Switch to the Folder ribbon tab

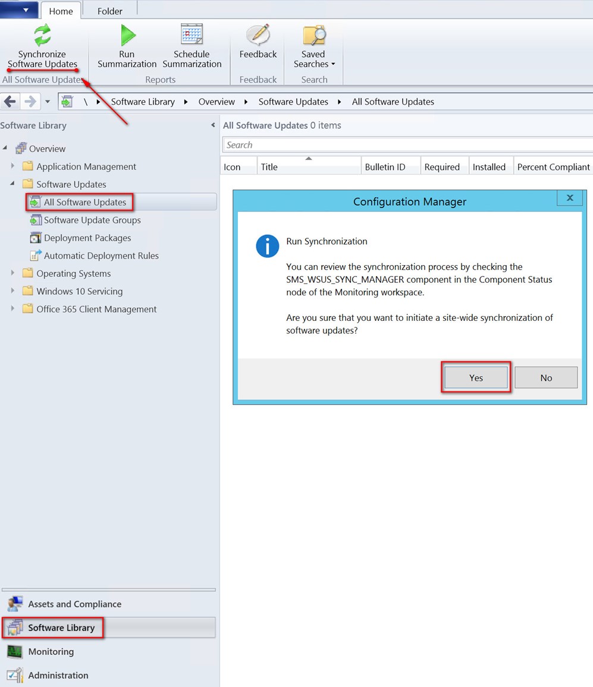click(x=109, y=11)
